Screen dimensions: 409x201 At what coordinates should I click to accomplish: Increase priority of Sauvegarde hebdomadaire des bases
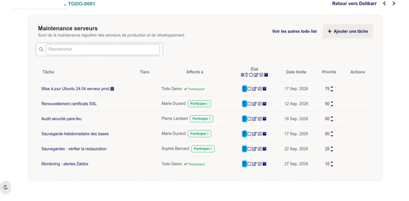click(332, 132)
